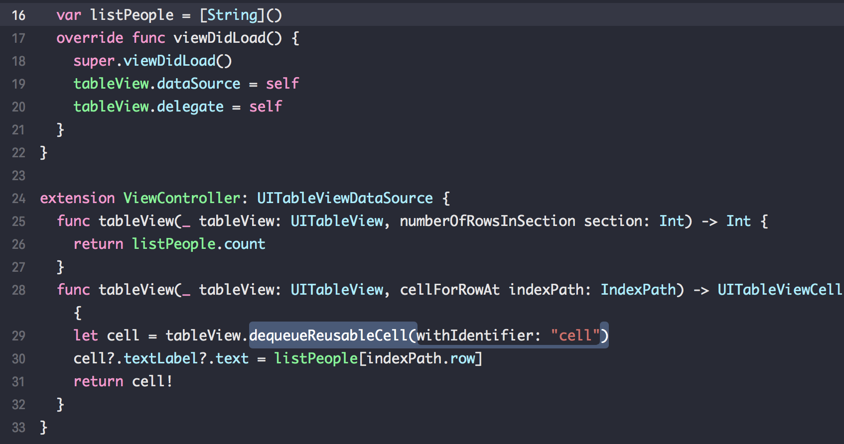Click 'viewDidLoad()' function name on line 17
This screenshot has width=844, height=444.
click(228, 38)
